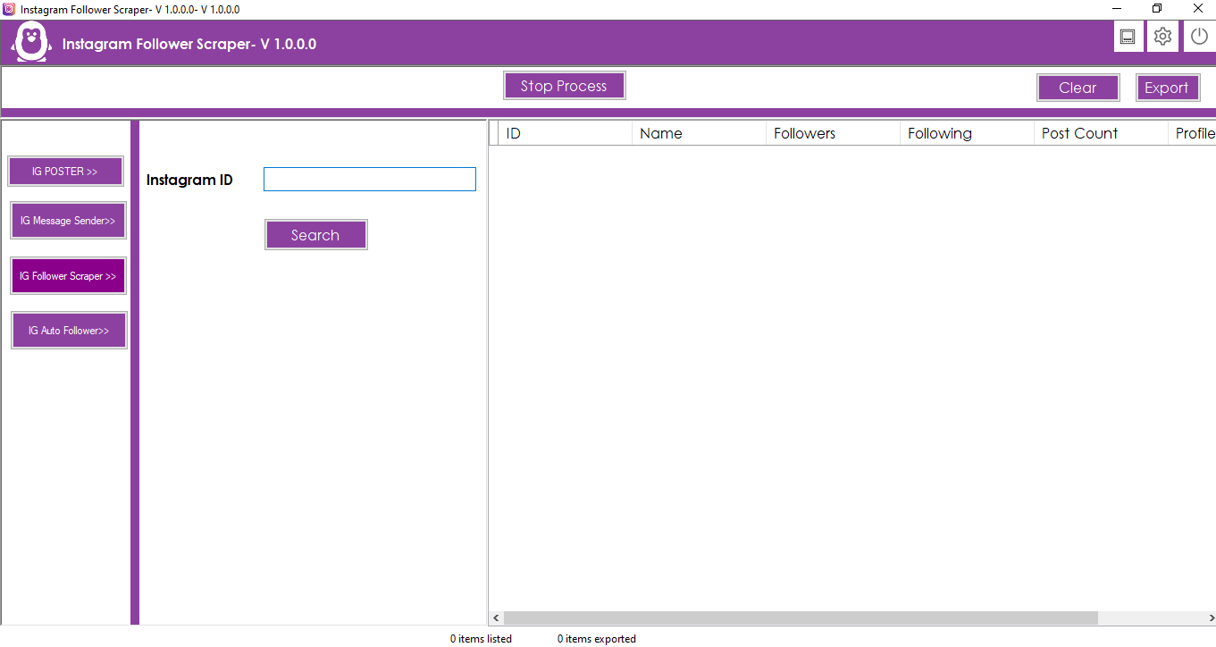Click the Stop Process button
Image resolution: width=1216 pixels, height=647 pixels.
(564, 86)
